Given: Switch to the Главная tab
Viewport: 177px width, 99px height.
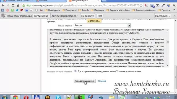Looking at the screenshot, I should pos(51,1).
